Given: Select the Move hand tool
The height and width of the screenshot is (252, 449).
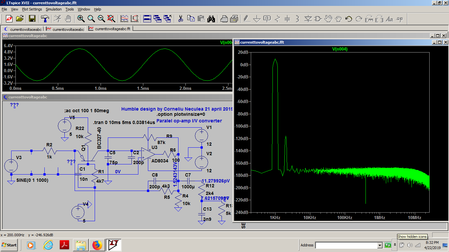Looking at the screenshot, I should (x=328, y=18).
